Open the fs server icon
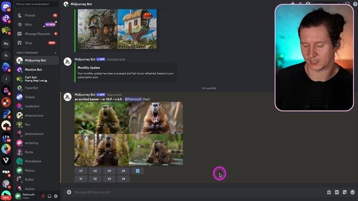Viewport: 358px width, 201px height. pos(6,55)
